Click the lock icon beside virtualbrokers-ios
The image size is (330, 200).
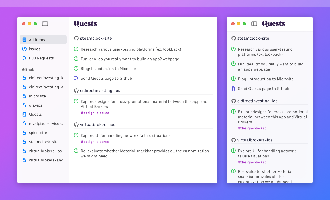click(x=24, y=151)
